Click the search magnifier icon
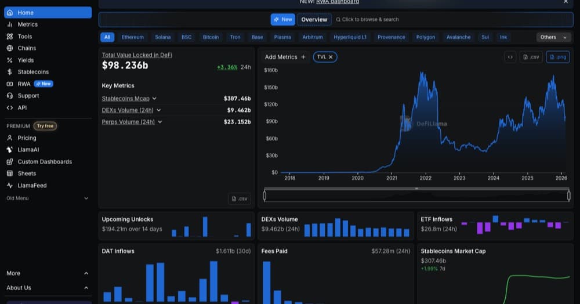This screenshot has width=580, height=304. (x=338, y=20)
